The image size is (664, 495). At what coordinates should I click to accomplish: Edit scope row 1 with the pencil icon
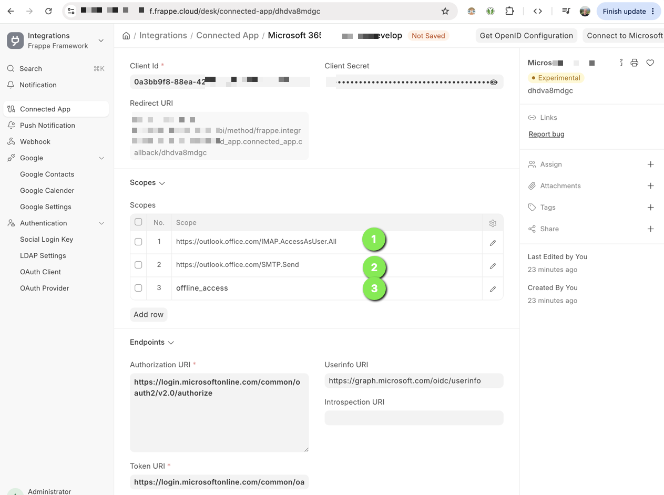pyautogui.click(x=493, y=243)
